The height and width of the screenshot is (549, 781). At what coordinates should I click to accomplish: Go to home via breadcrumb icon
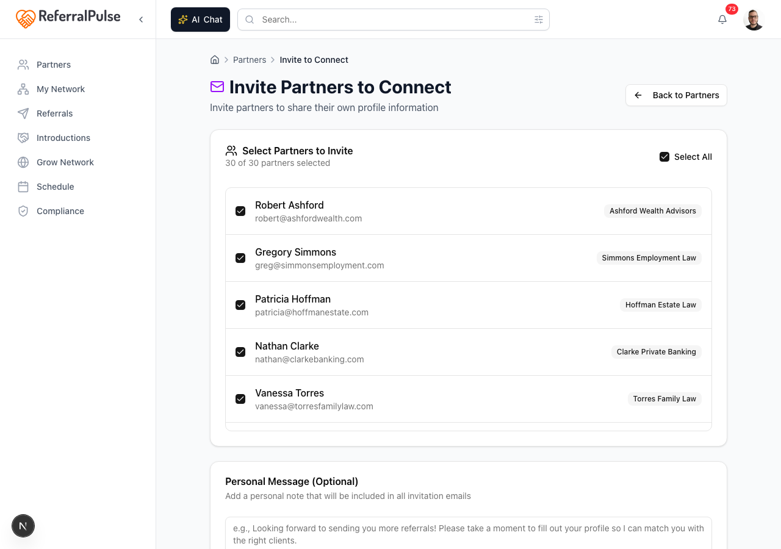(215, 60)
